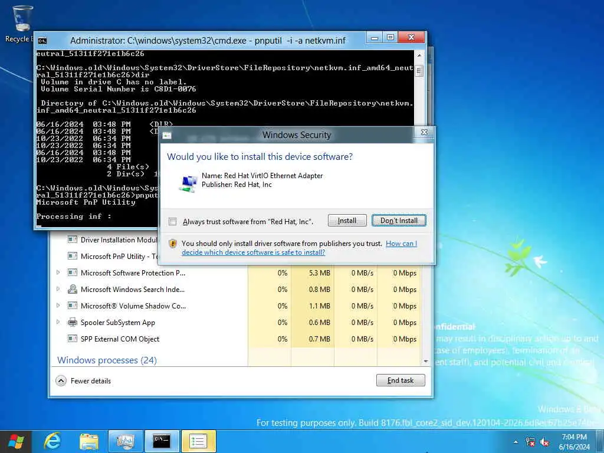Open the Start button on taskbar
The image size is (604, 453).
[16, 441]
